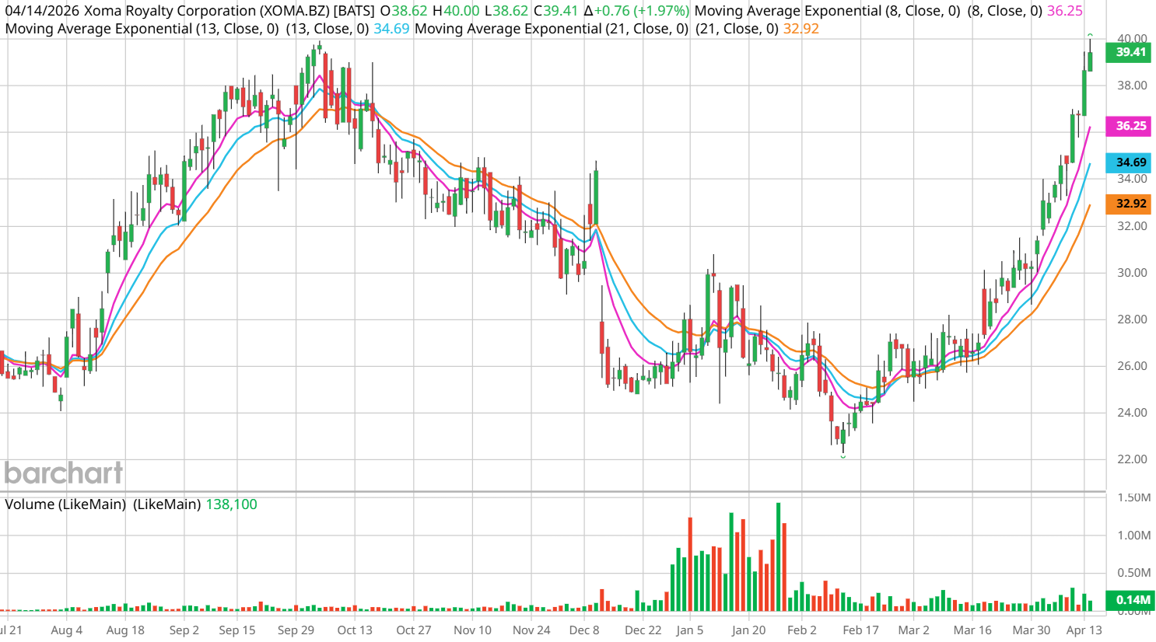The width and height of the screenshot is (1156, 642).
Task: Click the 30.00 price axis label
Action: point(1131,273)
